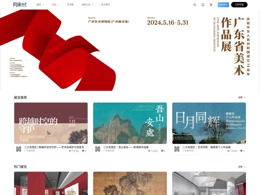Screen dimensions: 260x195
Task: Open title link 二沙岛馆区｜日月同辉：谢顺景个人作品展
Action: pyautogui.click(x=207, y=147)
